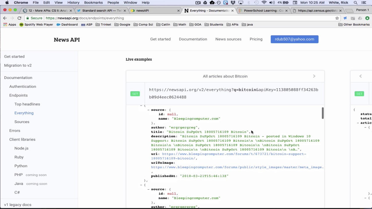Collapse the second article's source object
Screen dimensions: 372x209
pyautogui.click(x=148, y=189)
